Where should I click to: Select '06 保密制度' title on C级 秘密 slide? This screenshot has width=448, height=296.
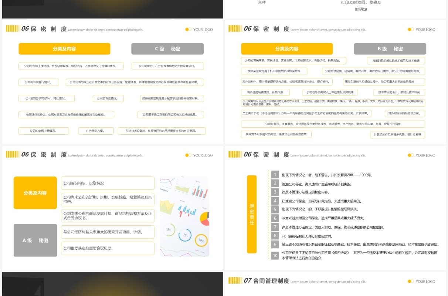pos(44,29)
